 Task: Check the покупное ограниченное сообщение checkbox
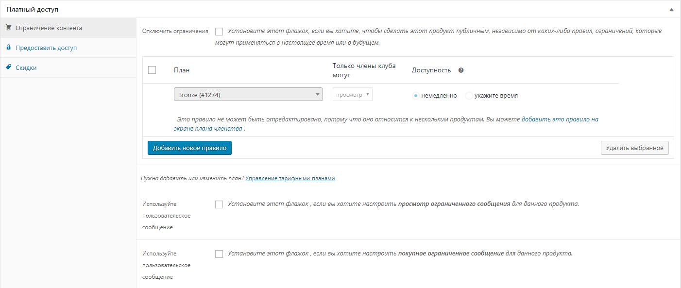coord(219,254)
